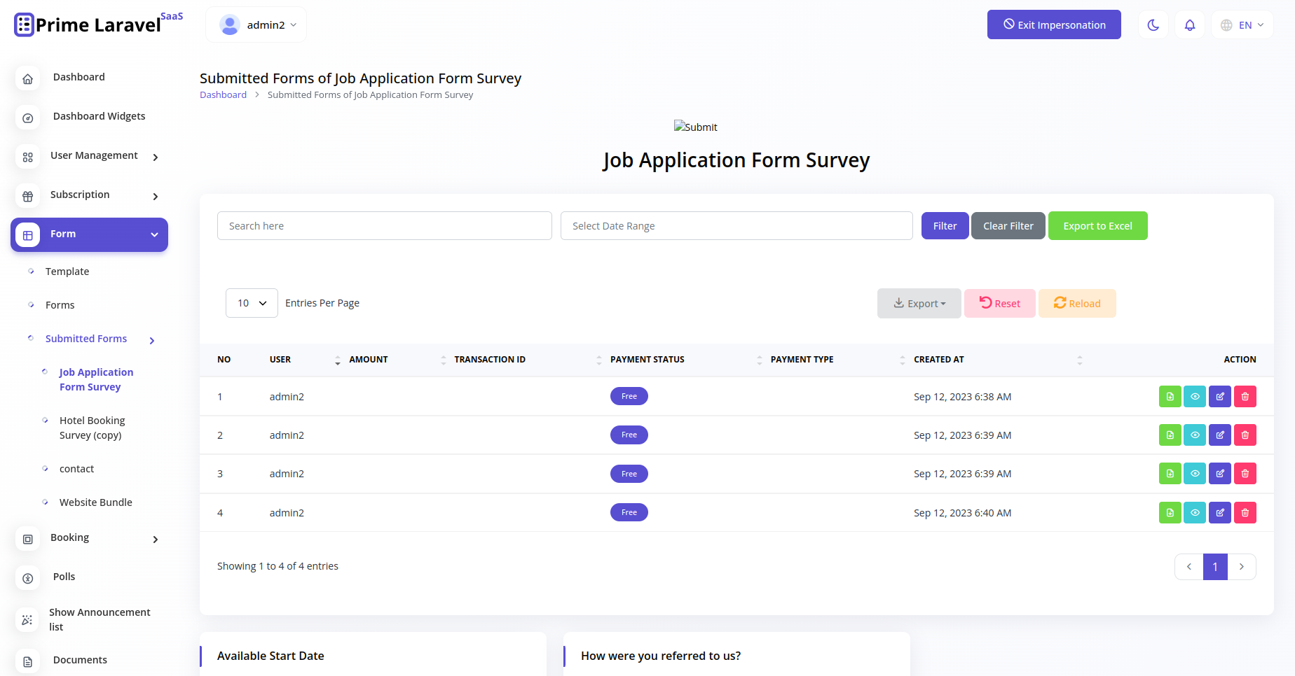Open the Entries Per Page selector
The height and width of the screenshot is (676, 1295).
coord(251,302)
